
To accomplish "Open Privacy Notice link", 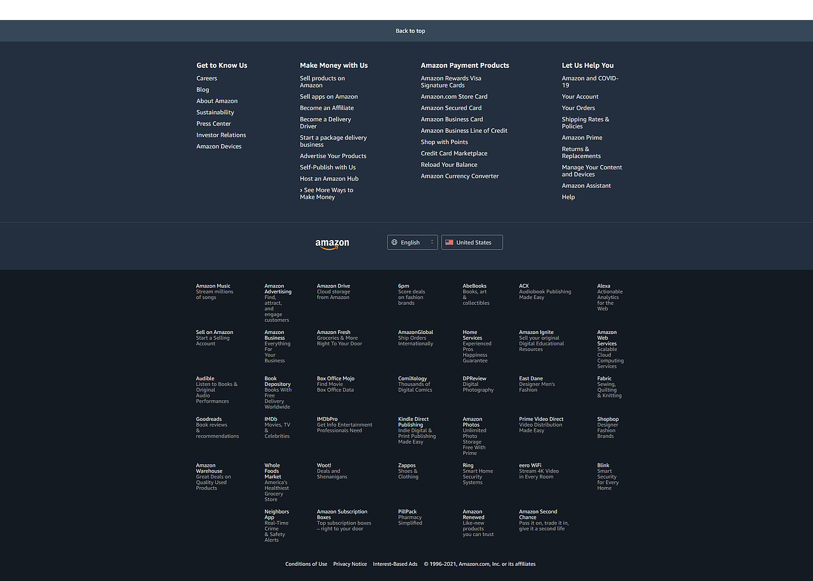I will [x=350, y=564].
